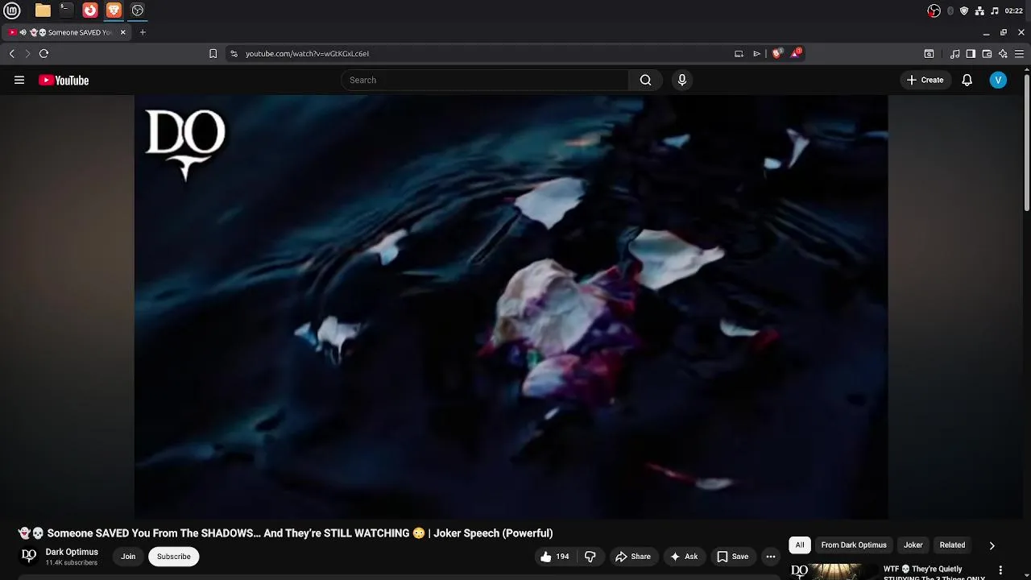
Task: Open a new browser tab
Action: (x=143, y=32)
